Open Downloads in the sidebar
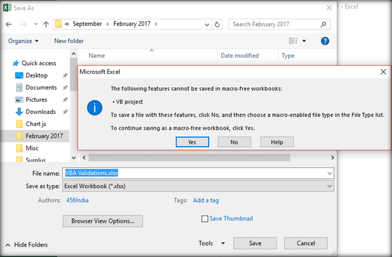392x257 pixels. click(41, 112)
